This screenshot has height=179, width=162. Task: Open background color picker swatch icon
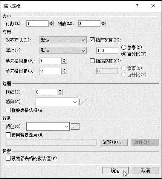click(75, 127)
